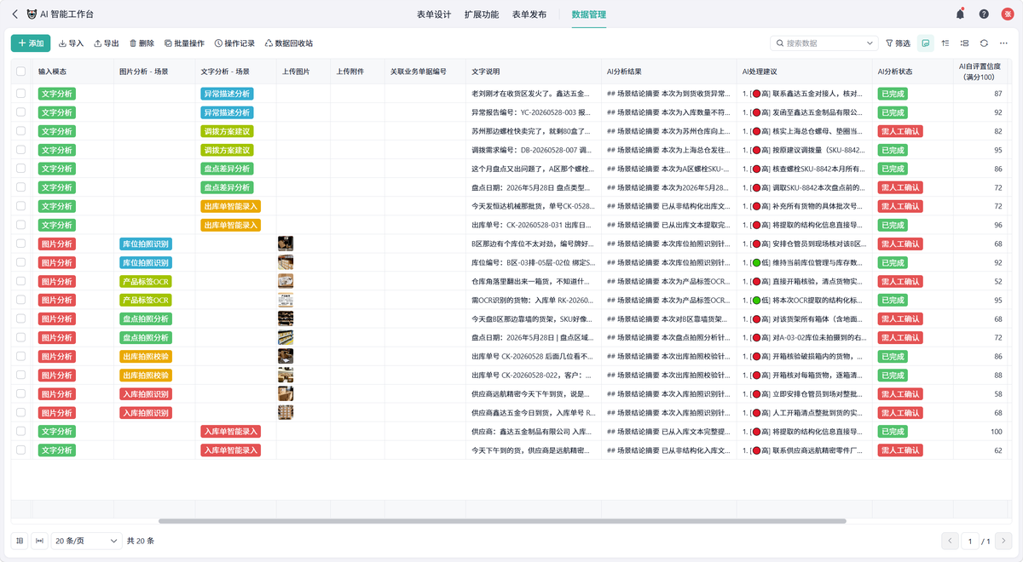Click the back arrow beside AI 智能工作台
Screen dimensions: 1023x562
(14, 14)
